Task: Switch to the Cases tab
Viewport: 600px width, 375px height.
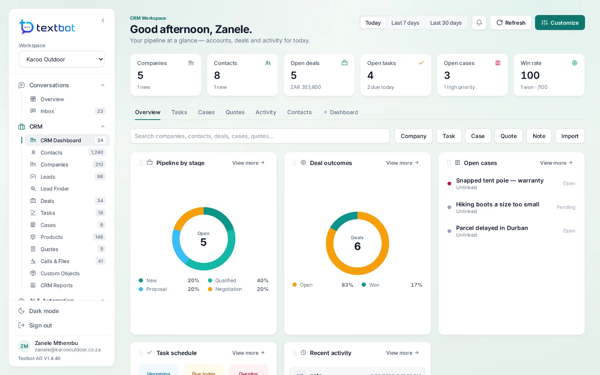Action: [206, 112]
